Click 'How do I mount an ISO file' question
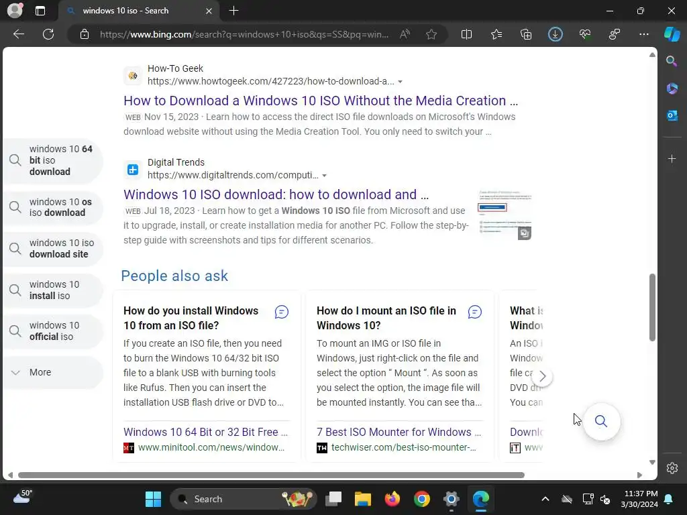Viewport: 687px width, 515px height. click(x=386, y=318)
